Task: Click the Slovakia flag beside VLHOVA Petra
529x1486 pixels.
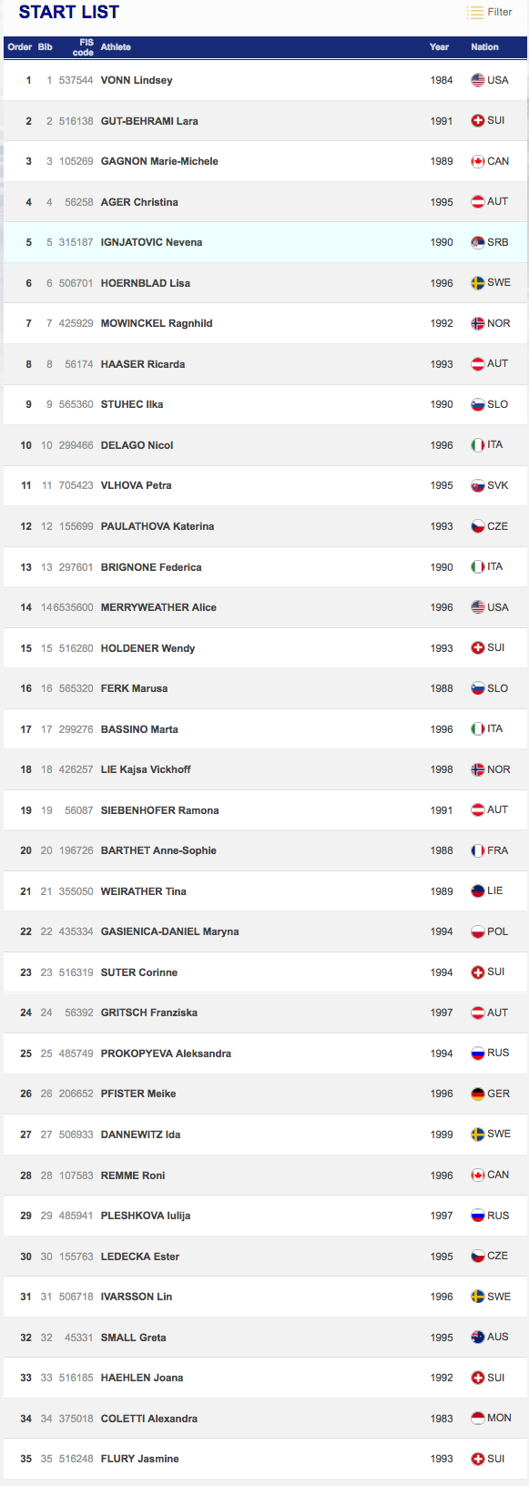Action: (478, 485)
